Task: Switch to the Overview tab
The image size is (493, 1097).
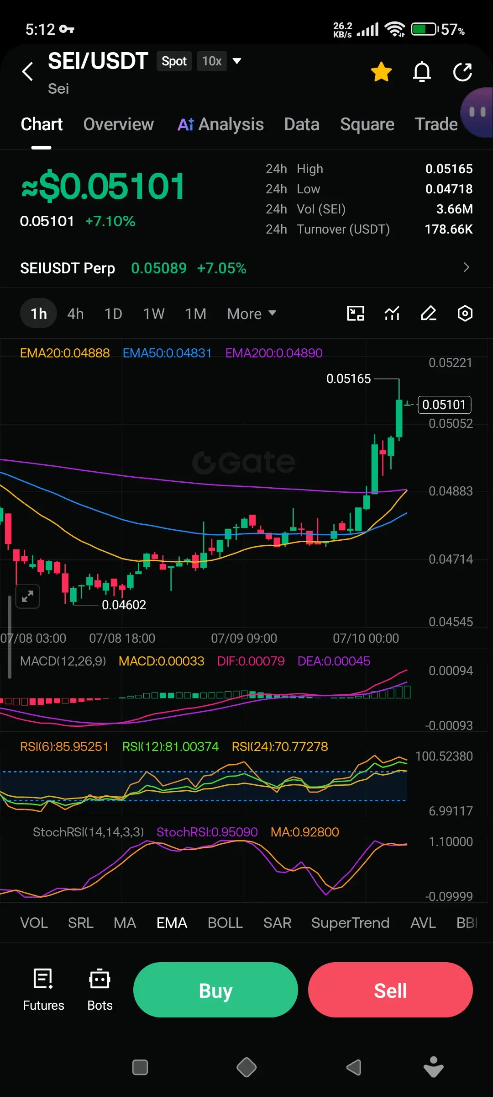Action: click(x=119, y=124)
